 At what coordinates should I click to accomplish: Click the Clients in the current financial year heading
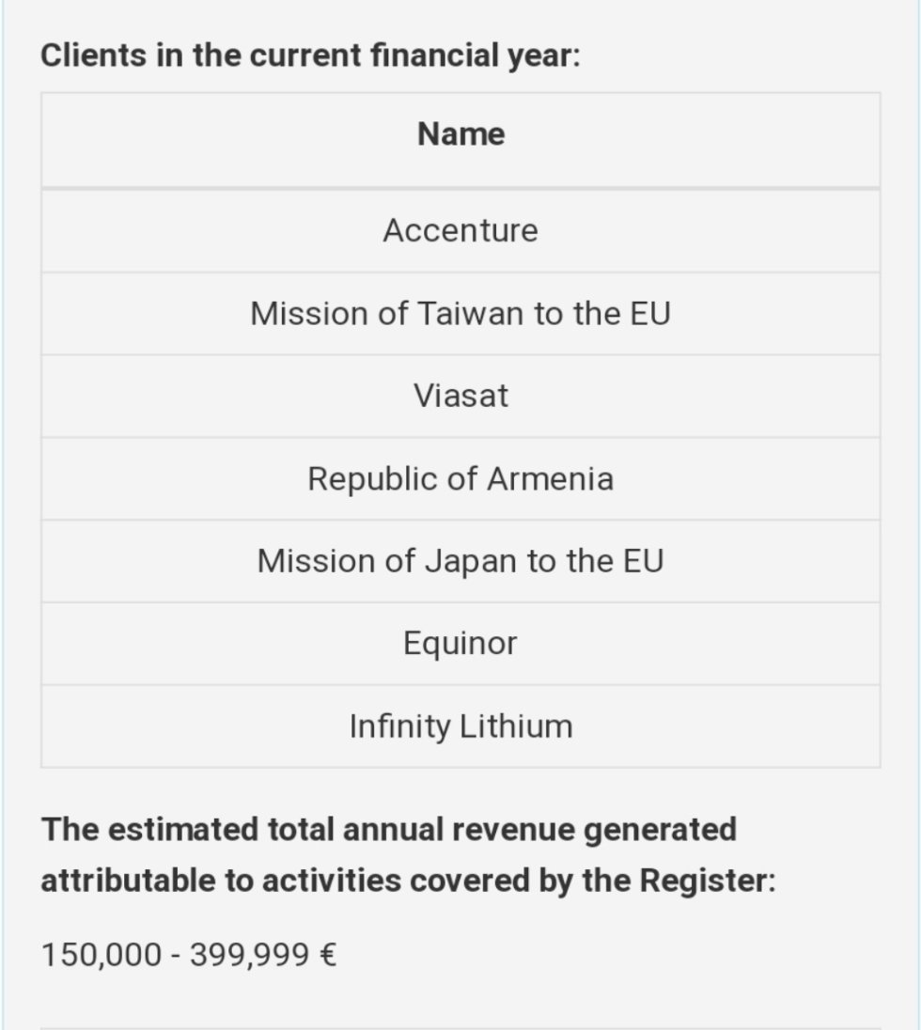pos(311,55)
